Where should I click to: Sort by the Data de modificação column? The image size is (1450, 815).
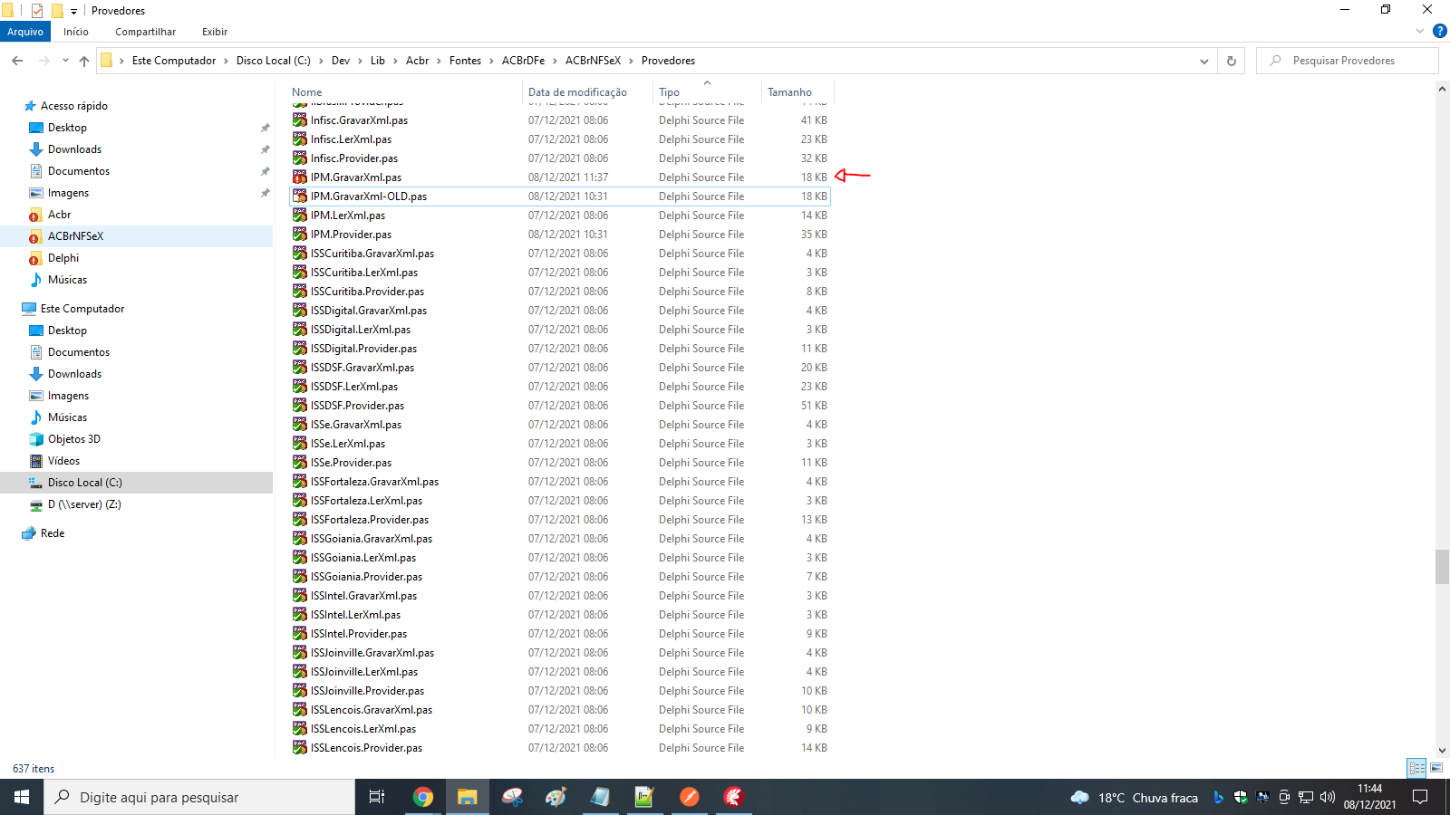click(x=577, y=92)
